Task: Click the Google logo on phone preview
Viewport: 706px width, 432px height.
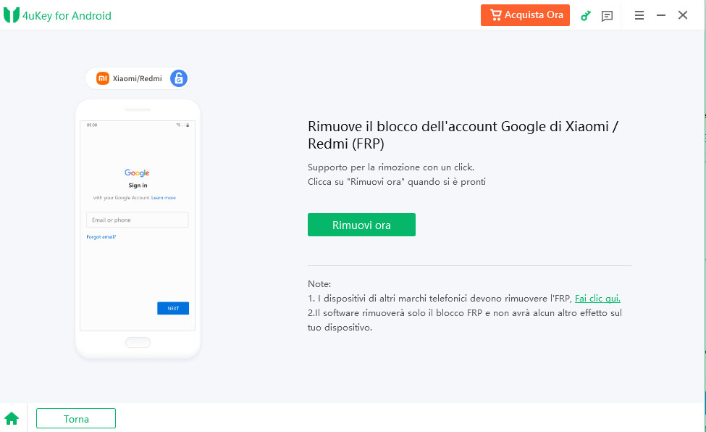Action: [137, 173]
